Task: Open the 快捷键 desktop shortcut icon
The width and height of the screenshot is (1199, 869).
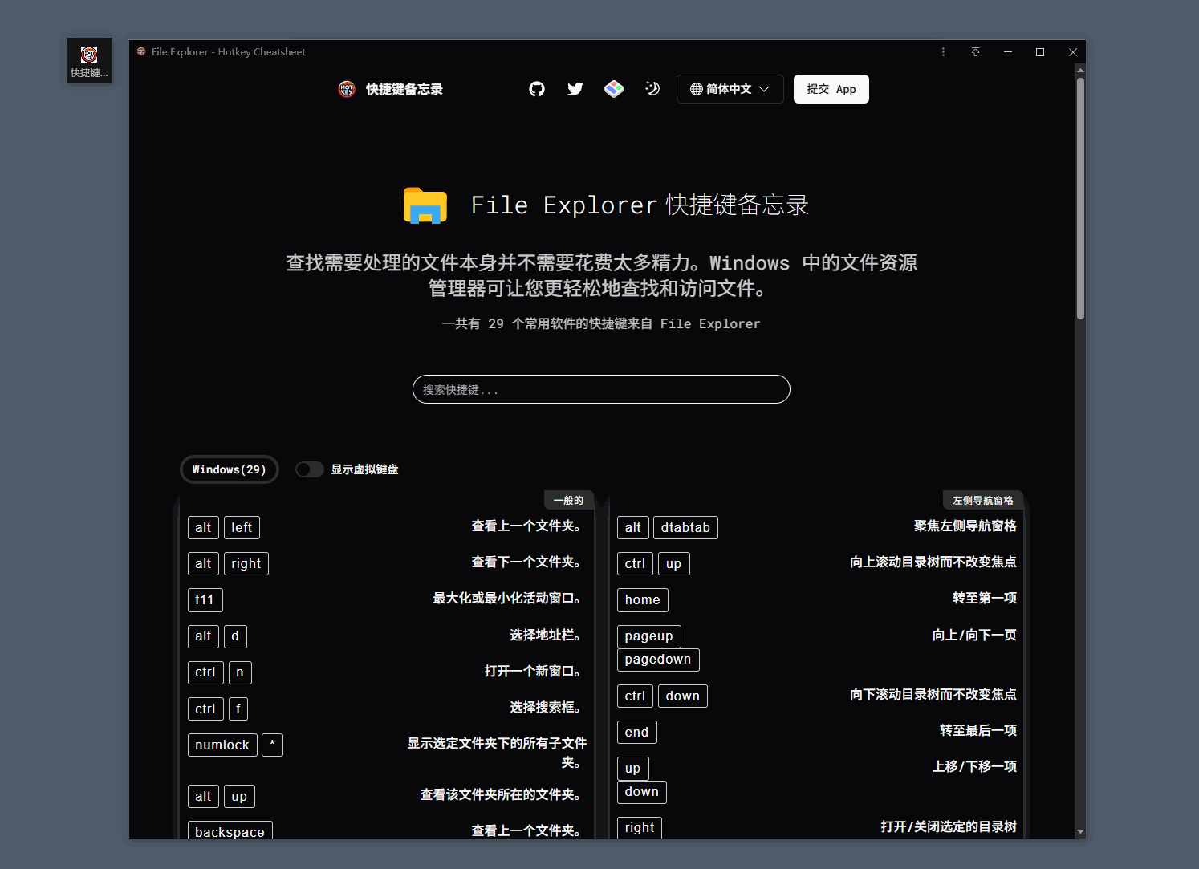Action: [89, 61]
